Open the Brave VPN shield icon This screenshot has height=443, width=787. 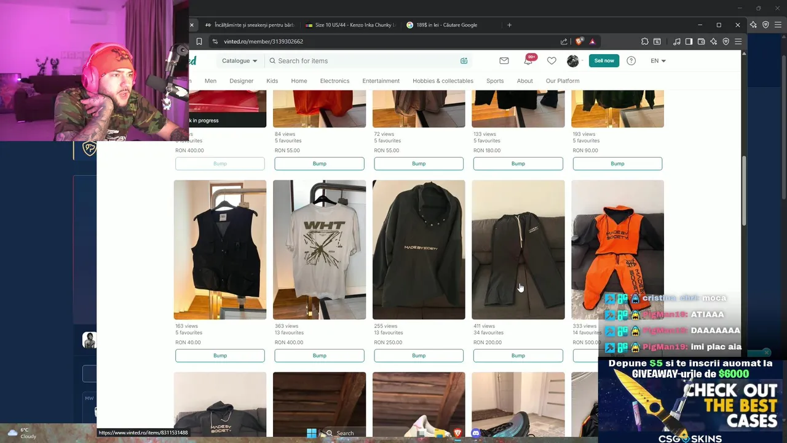tap(726, 41)
